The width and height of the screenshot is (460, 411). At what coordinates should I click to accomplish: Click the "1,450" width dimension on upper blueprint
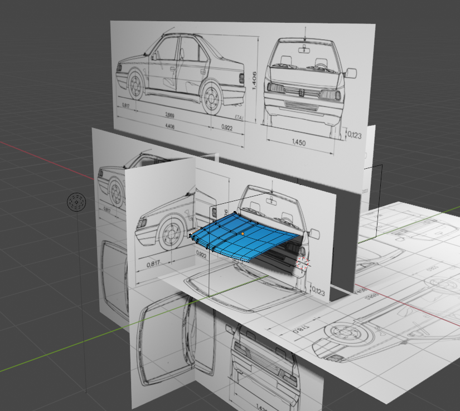click(x=298, y=143)
